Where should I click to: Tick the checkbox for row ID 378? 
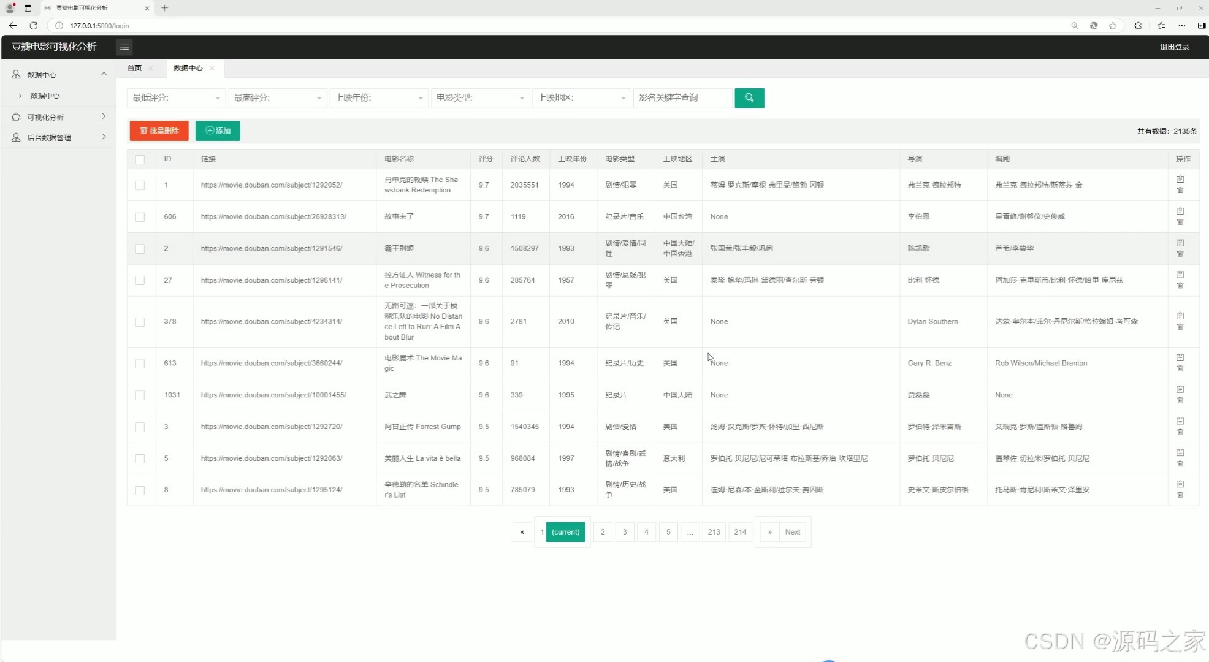140,322
